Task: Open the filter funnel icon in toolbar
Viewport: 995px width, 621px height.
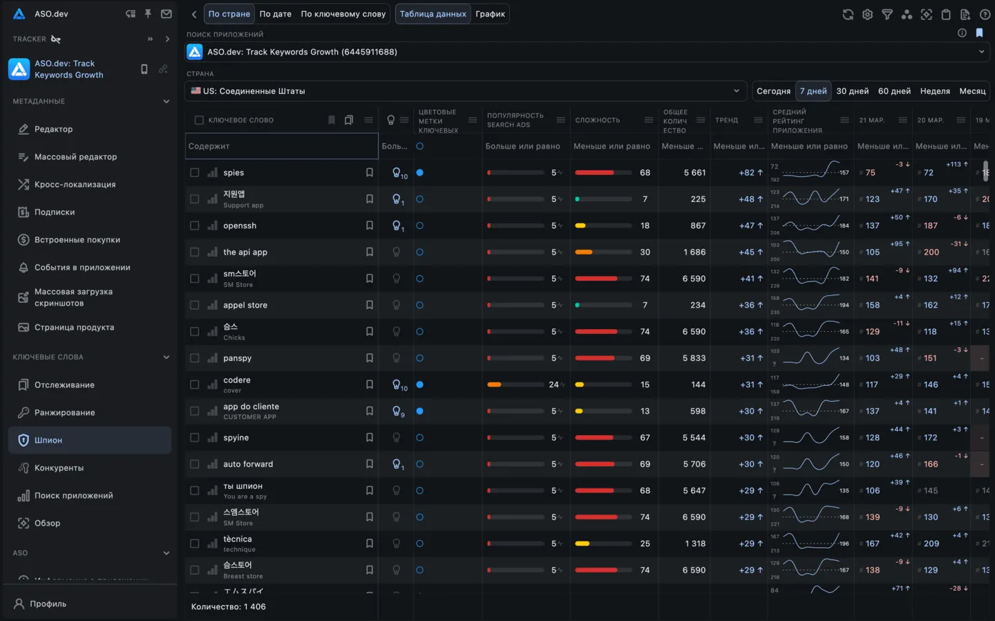Action: click(x=887, y=15)
